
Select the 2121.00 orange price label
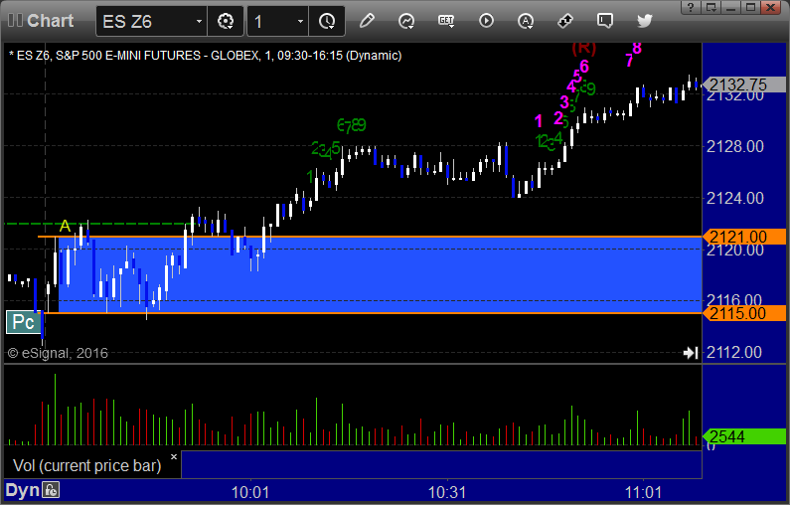tap(744, 237)
